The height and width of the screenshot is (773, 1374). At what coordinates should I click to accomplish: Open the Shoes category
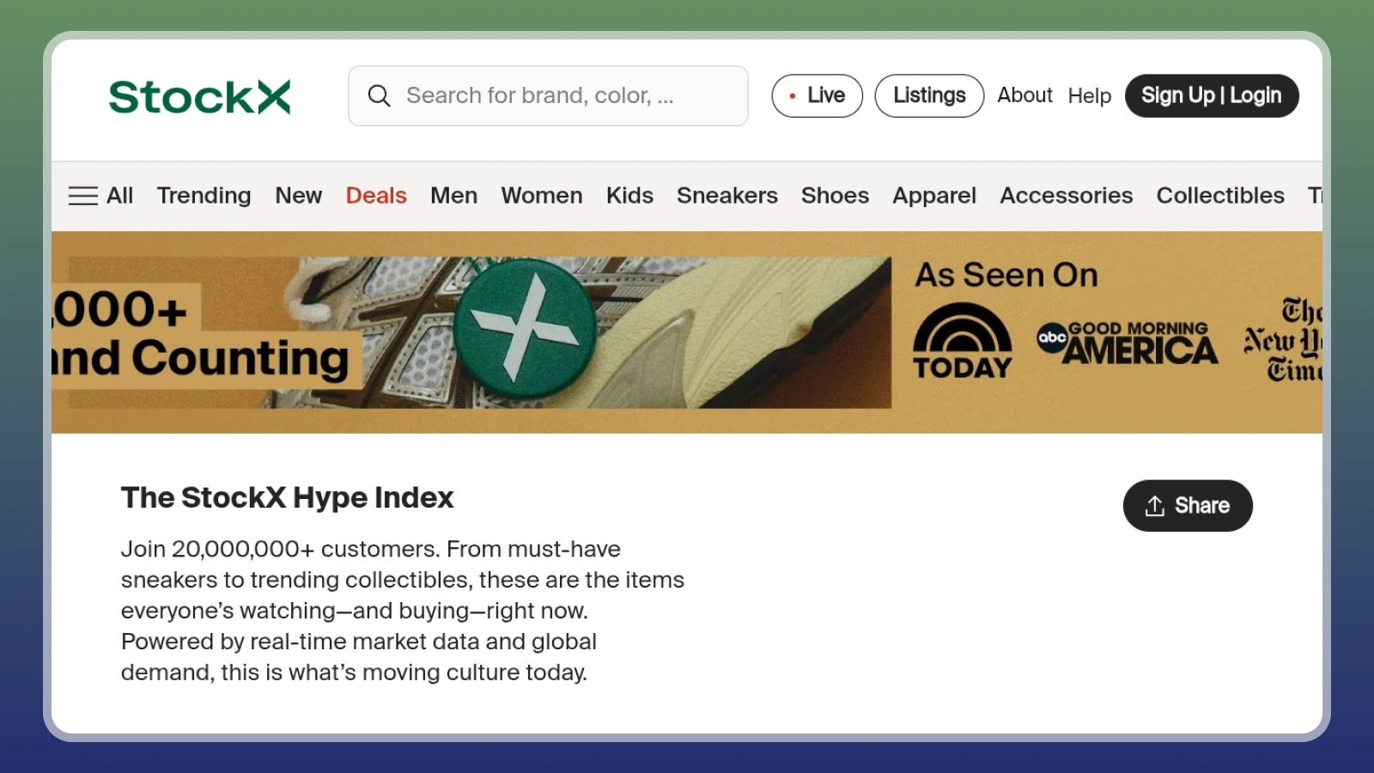835,196
